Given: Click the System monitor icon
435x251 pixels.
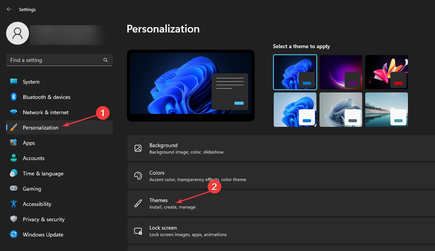Looking at the screenshot, I should tap(14, 81).
